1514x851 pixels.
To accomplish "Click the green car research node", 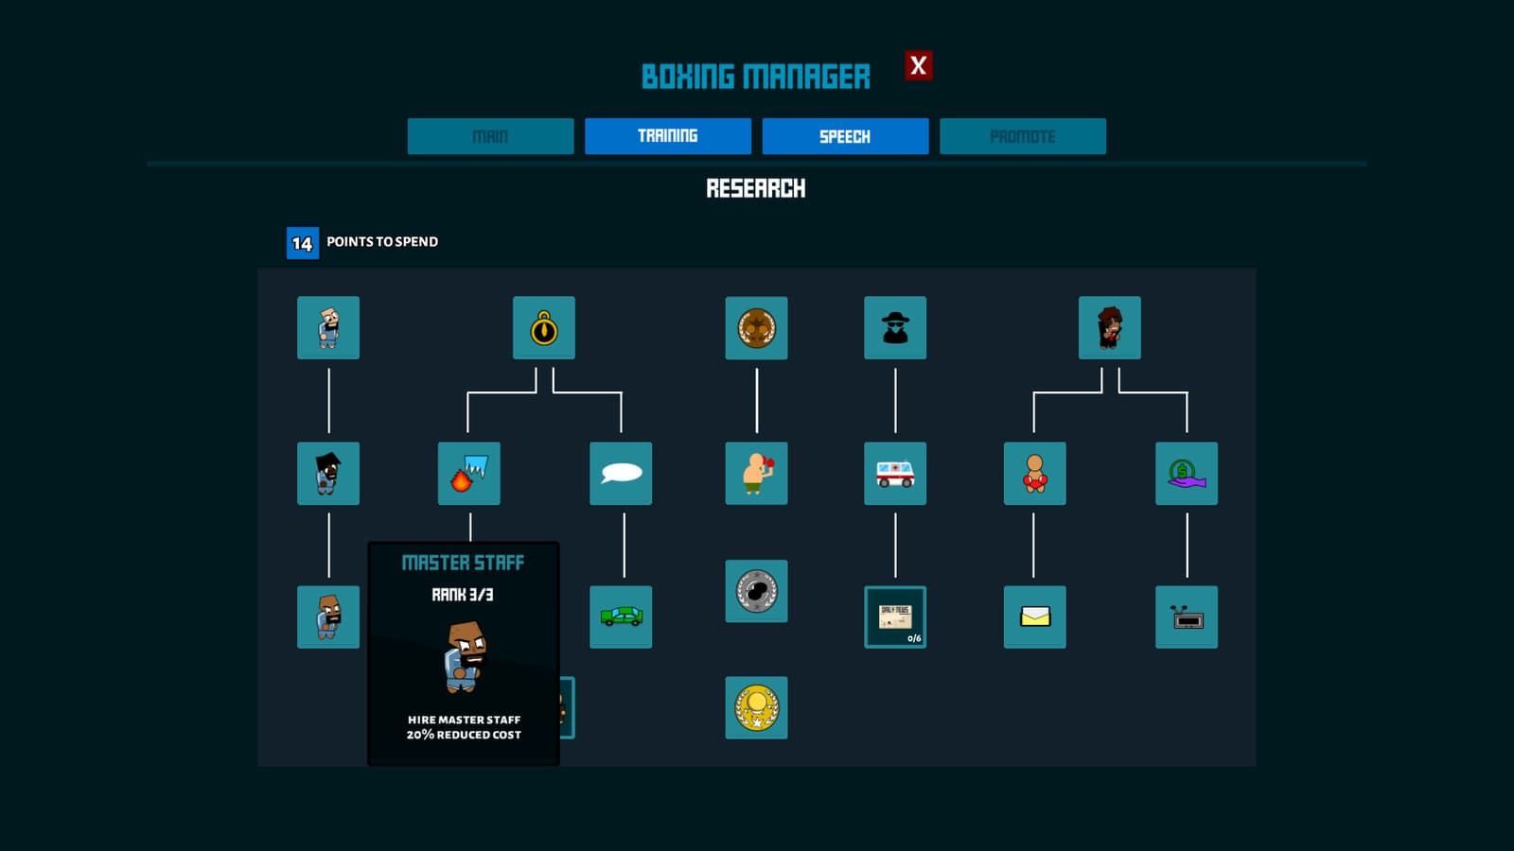I will pyautogui.click(x=621, y=617).
